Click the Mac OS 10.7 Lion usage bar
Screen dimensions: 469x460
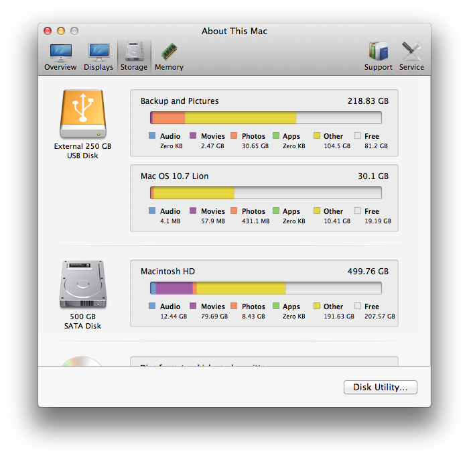(265, 192)
